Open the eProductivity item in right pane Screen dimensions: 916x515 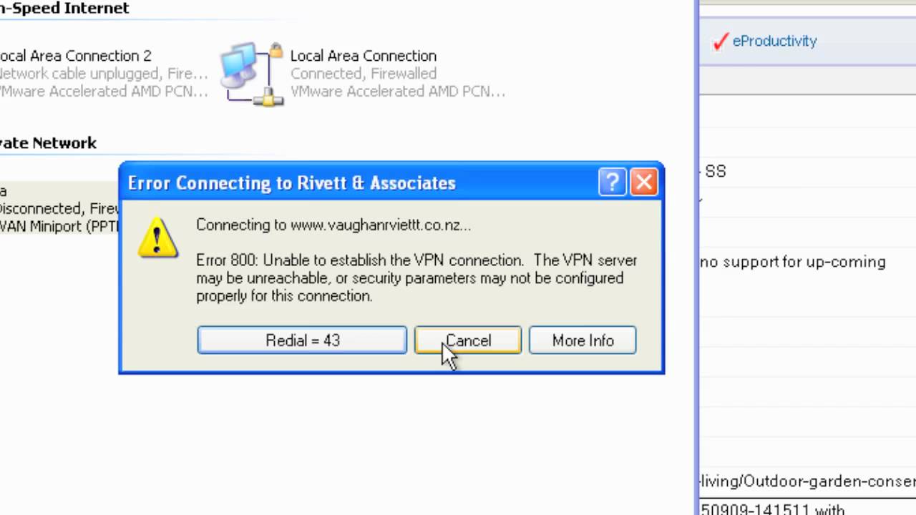pos(774,41)
